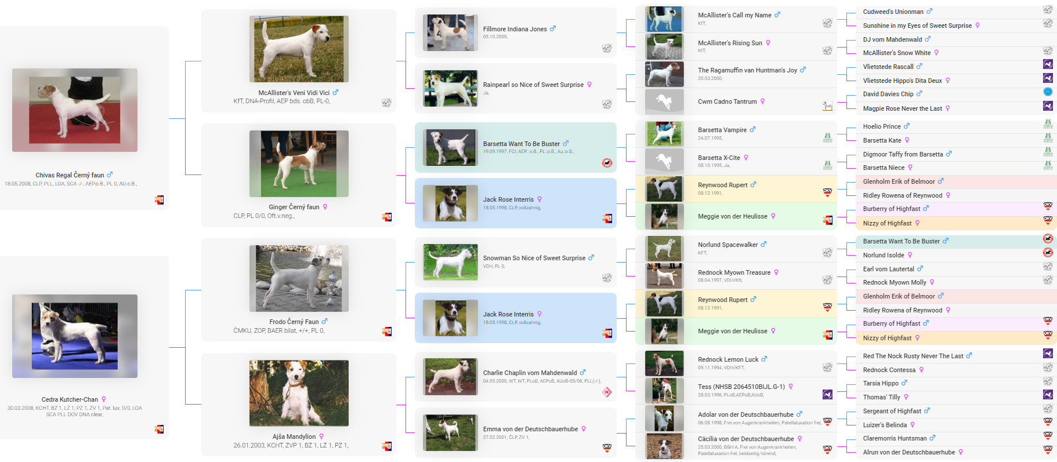1057x462 pixels.
Task: Open the Snowman So Nice of Sweet Surprise photo
Action: (450, 262)
